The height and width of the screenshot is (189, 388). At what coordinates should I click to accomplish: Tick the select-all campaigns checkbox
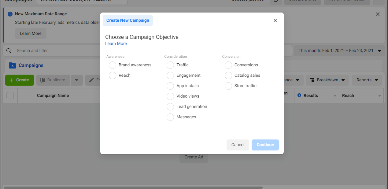point(10,96)
